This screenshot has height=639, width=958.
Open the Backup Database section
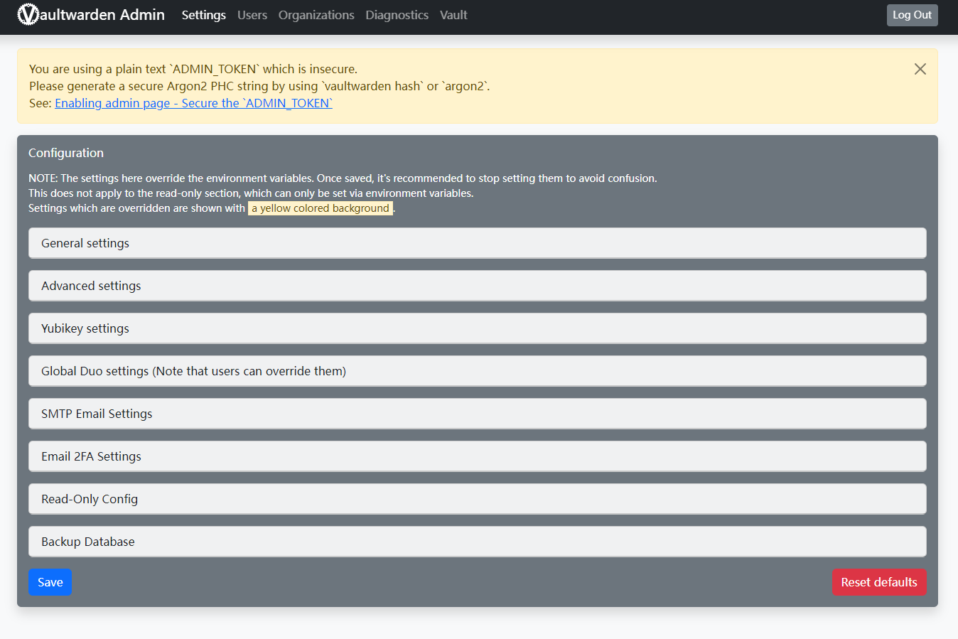pyautogui.click(x=477, y=542)
